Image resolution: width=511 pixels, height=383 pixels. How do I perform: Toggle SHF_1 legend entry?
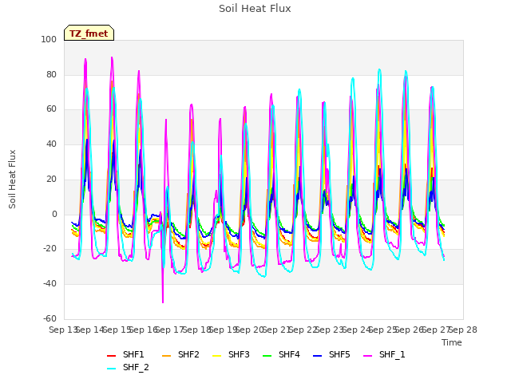point(384,354)
